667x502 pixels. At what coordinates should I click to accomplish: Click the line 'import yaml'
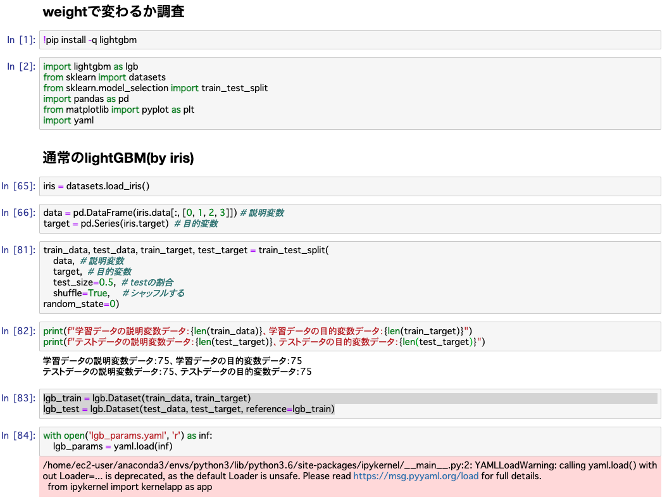click(68, 120)
